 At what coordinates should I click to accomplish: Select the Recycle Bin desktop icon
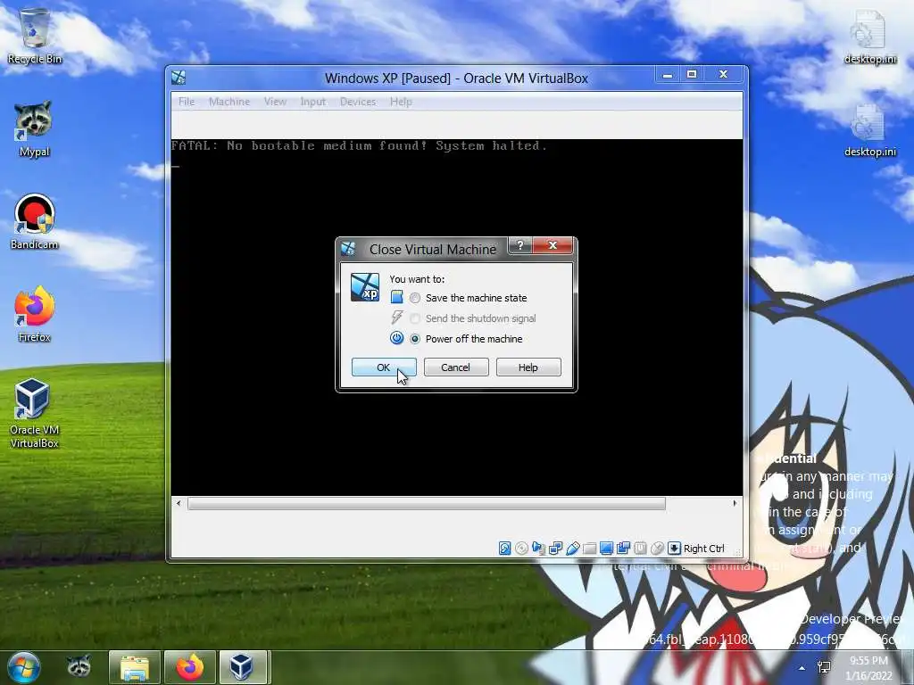35,36
